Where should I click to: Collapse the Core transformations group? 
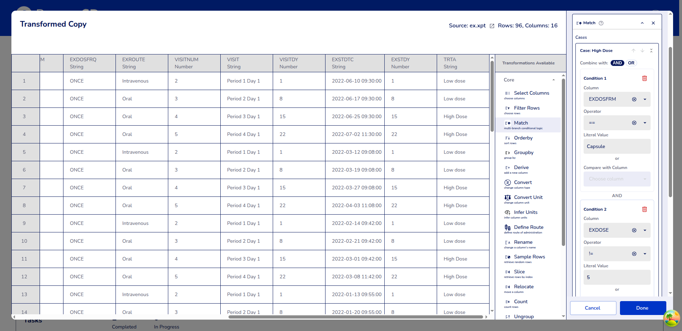click(553, 80)
